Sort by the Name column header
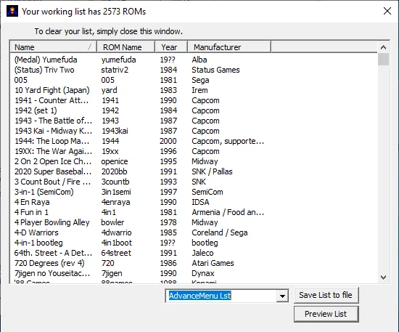Viewport: 399px width, 332px height. pos(54,47)
